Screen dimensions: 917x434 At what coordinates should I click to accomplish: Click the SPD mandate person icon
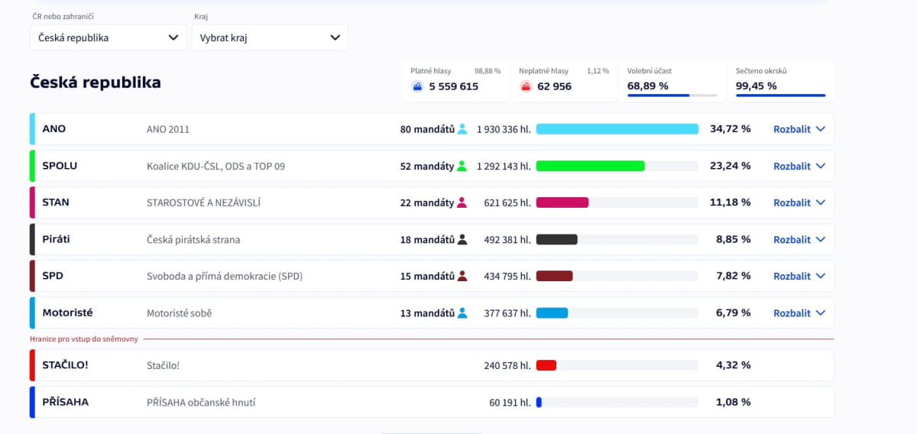tap(462, 276)
